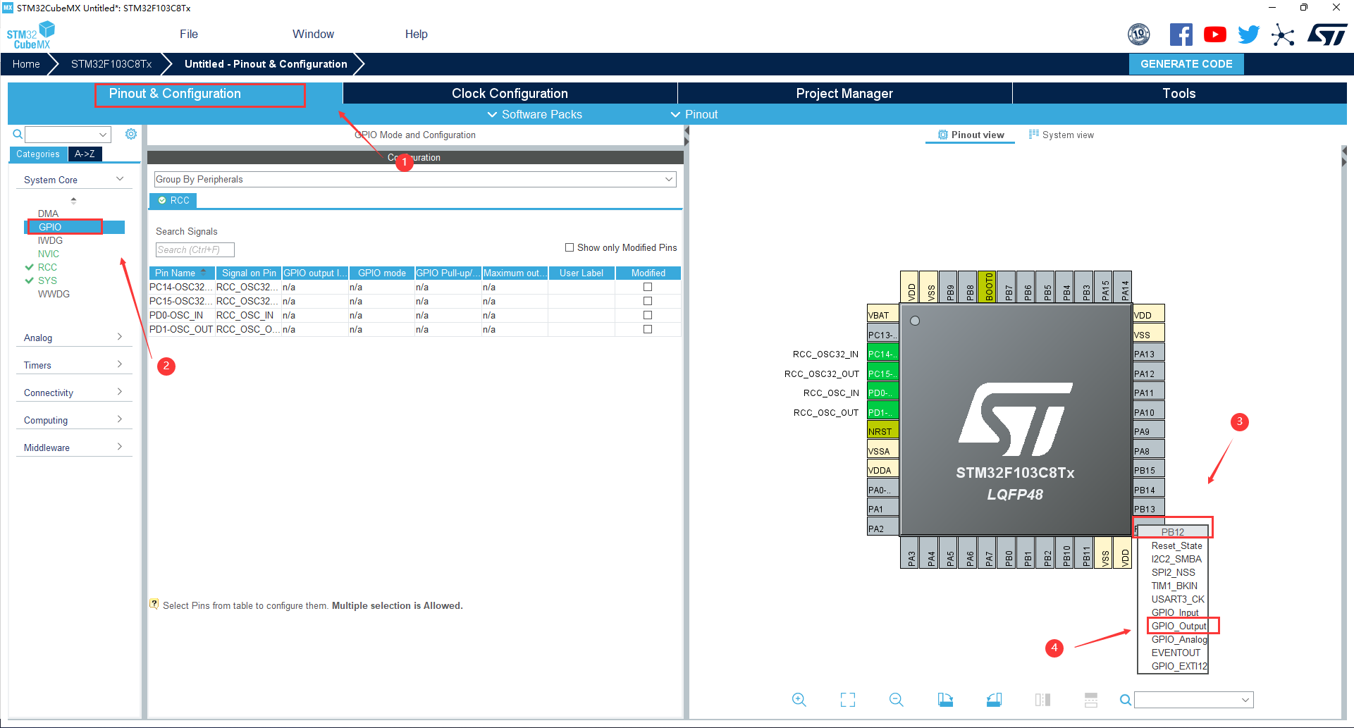Click the PA13 pin on the chip
1354x728 pixels.
1148,354
